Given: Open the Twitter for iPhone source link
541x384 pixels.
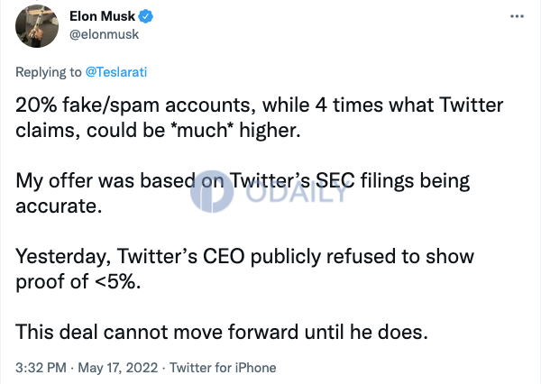Looking at the screenshot, I should click(223, 368).
